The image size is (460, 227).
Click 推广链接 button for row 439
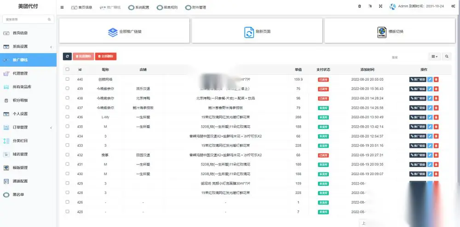click(x=418, y=89)
